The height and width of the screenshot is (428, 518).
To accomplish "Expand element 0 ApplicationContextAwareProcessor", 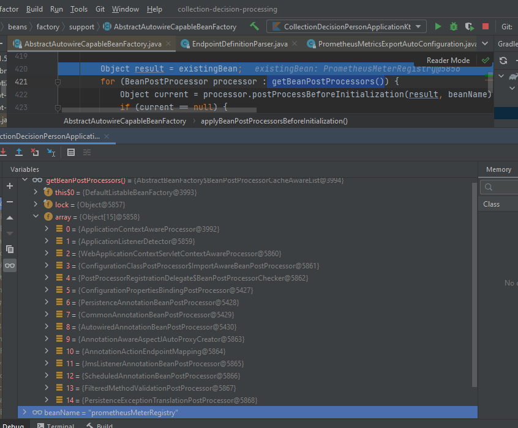I will [x=47, y=229].
